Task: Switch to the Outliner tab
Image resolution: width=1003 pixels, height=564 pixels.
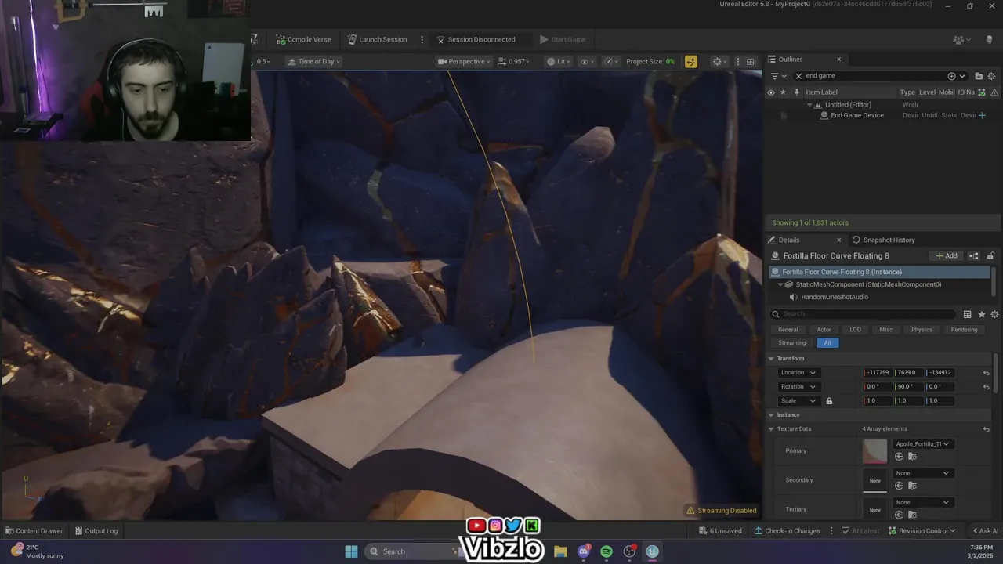Action: click(x=790, y=59)
